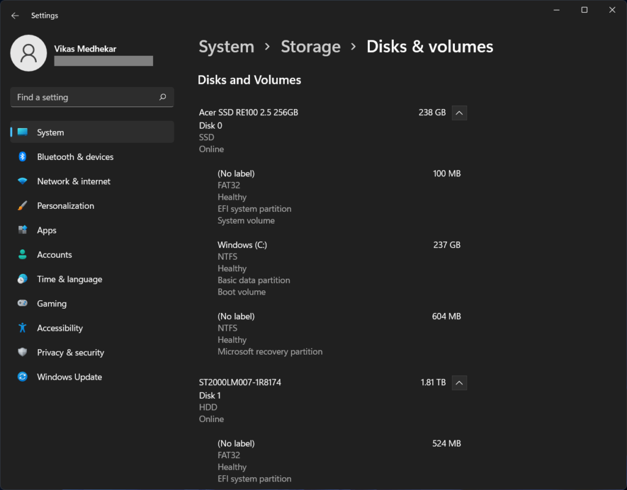Maximize the Settings window
Screen dimensions: 627x490
pyautogui.click(x=584, y=10)
